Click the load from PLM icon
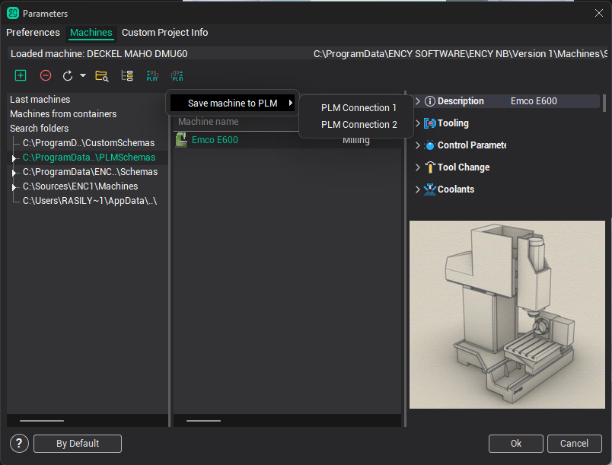This screenshot has height=465, width=612. click(152, 75)
